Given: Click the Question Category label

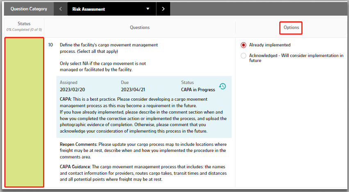Looking at the screenshot, I should pos(29,9).
